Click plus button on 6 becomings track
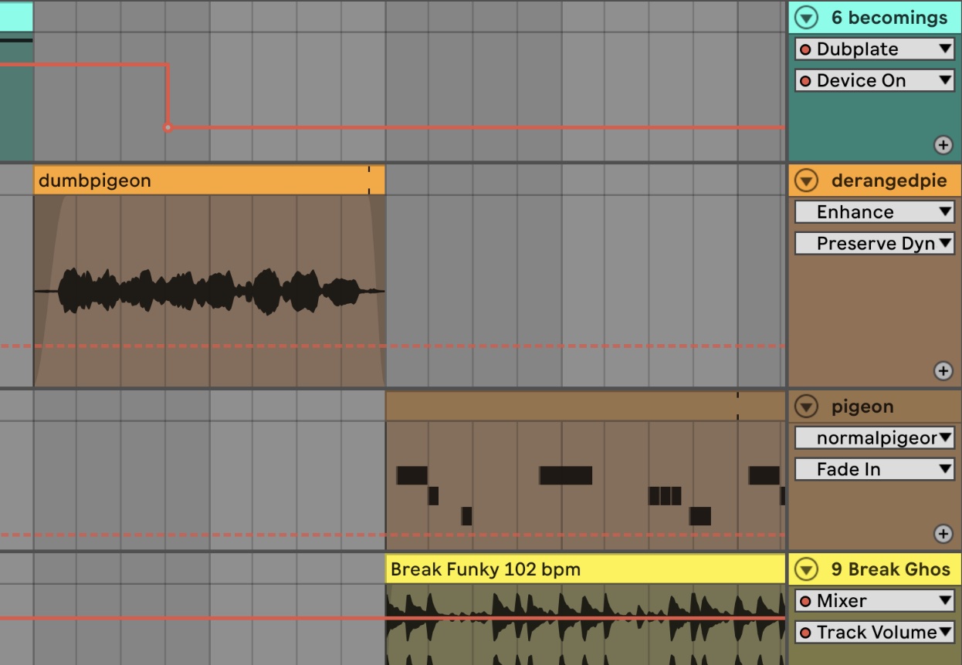 point(943,144)
